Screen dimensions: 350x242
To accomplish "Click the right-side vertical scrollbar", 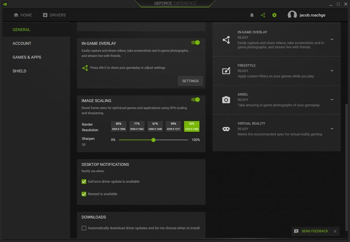I will [x=346, y=167].
